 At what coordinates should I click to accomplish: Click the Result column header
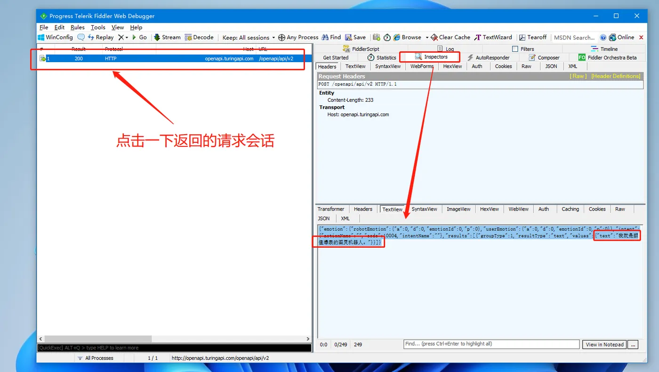click(x=79, y=49)
